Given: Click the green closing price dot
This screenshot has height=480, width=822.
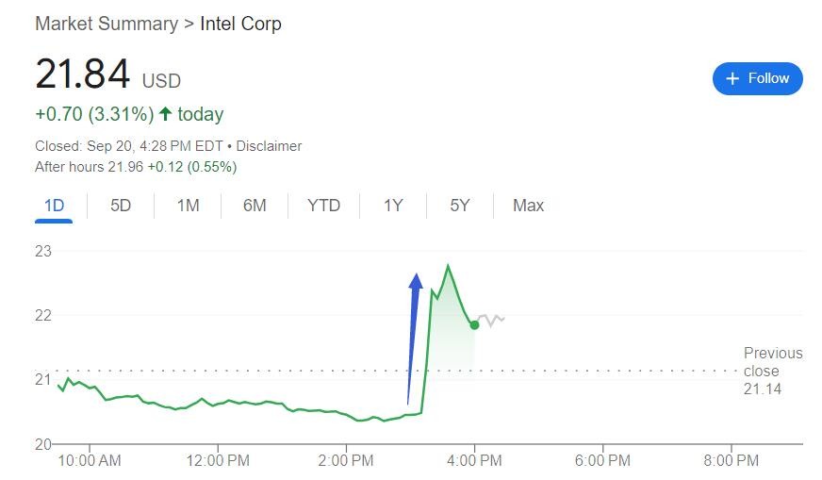Looking at the screenshot, I should tap(474, 325).
